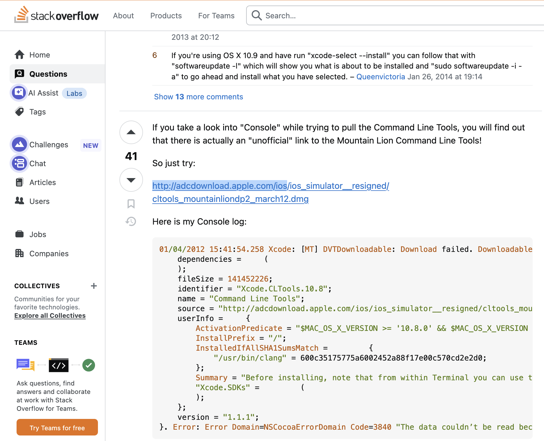This screenshot has height=441, width=544.
Task: Open the adcdownload.apple.com dmg link
Action: (271, 192)
